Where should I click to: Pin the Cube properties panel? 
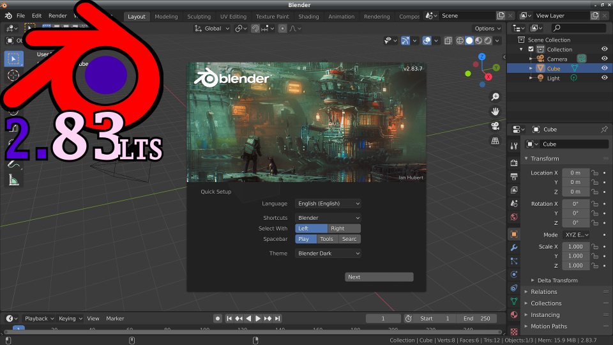[604, 129]
